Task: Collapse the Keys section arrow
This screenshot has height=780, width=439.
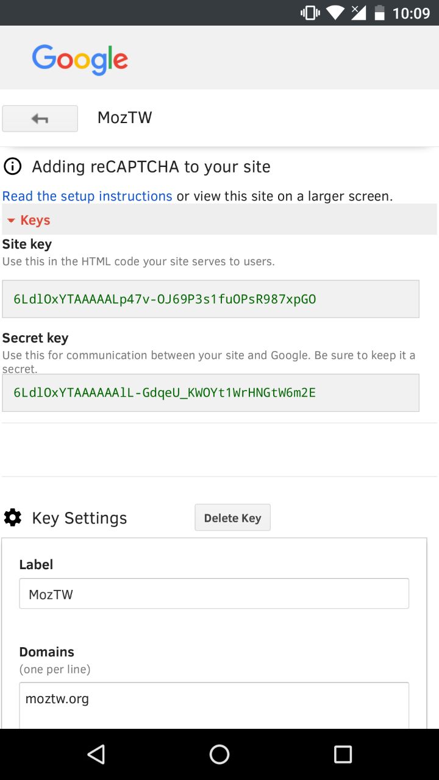Action: click(11, 221)
